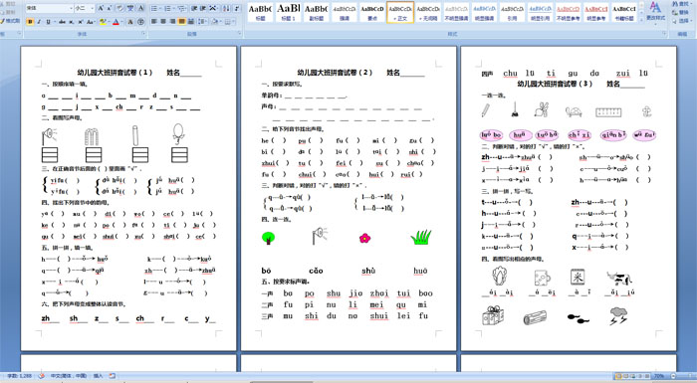Click the numbered list icon
The image size is (697, 383).
(x=167, y=8)
